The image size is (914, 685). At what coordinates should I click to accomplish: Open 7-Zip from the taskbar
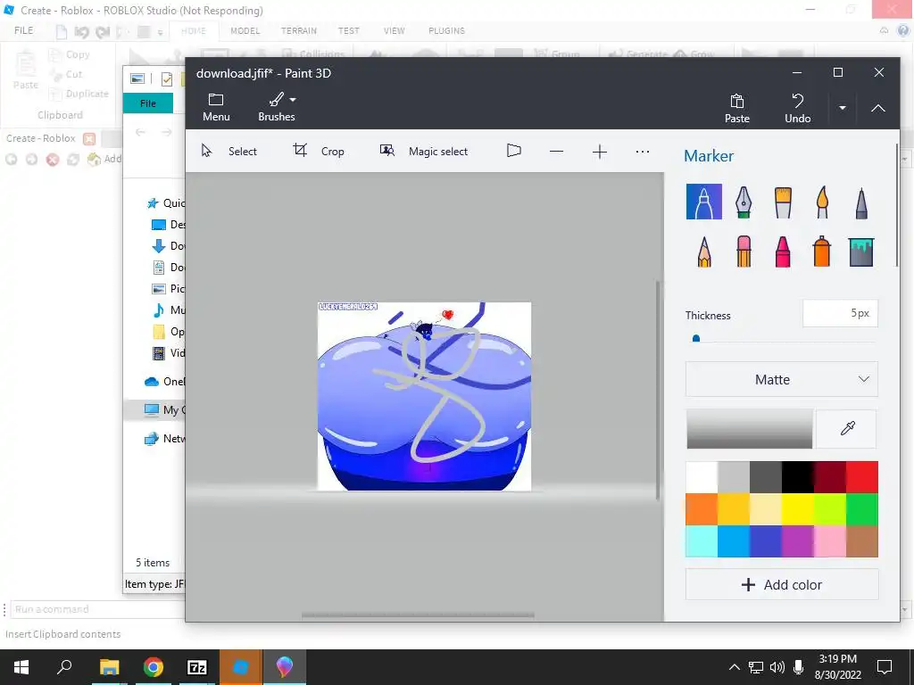click(x=197, y=667)
